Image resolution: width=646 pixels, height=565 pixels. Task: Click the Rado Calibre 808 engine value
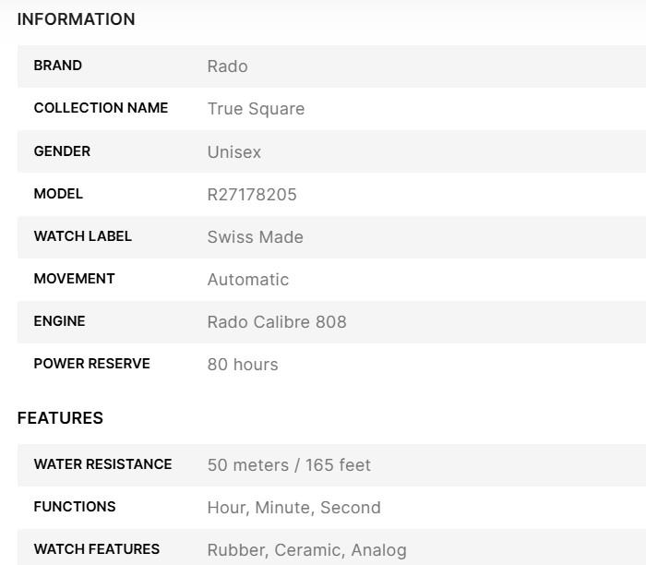[x=277, y=322]
